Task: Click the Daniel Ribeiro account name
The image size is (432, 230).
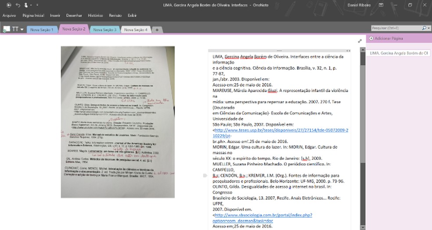Action: [359, 5]
